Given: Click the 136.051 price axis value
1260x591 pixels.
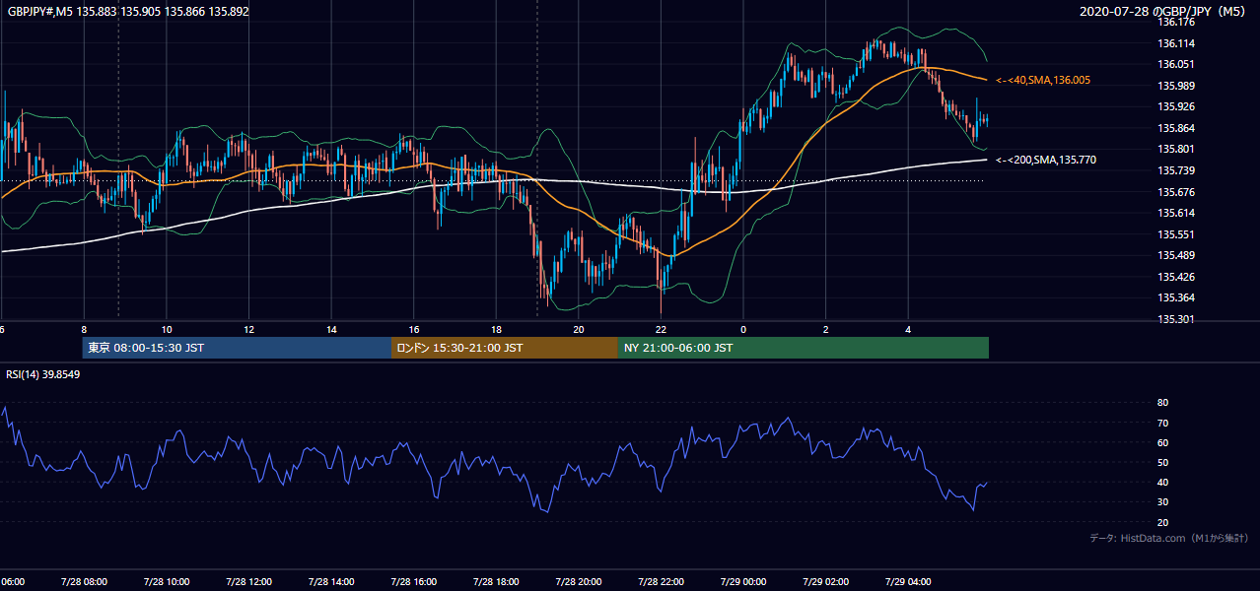Looking at the screenshot, I should [x=1176, y=64].
